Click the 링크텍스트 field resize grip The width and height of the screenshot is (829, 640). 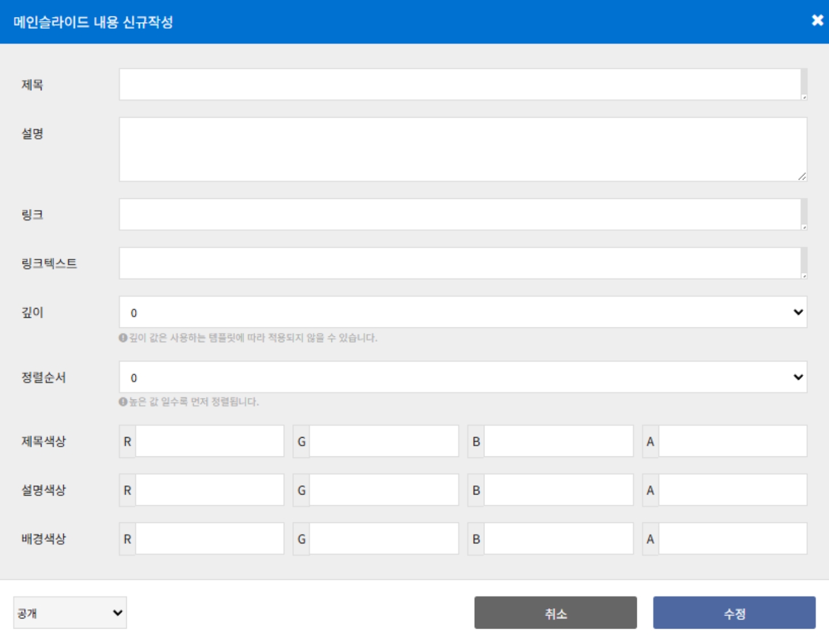point(804,276)
